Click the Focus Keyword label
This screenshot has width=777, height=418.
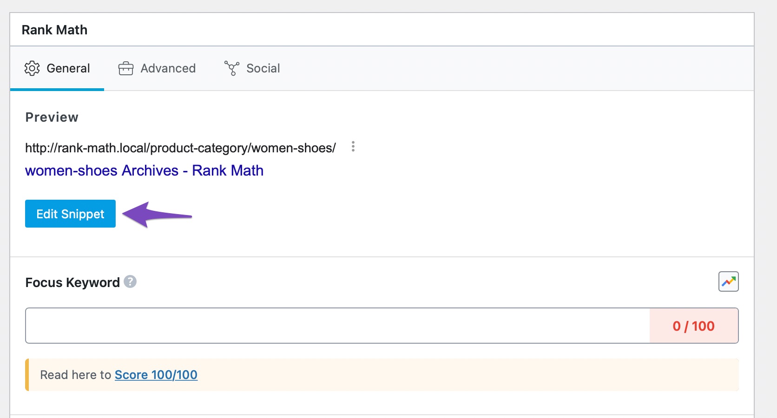tap(72, 282)
